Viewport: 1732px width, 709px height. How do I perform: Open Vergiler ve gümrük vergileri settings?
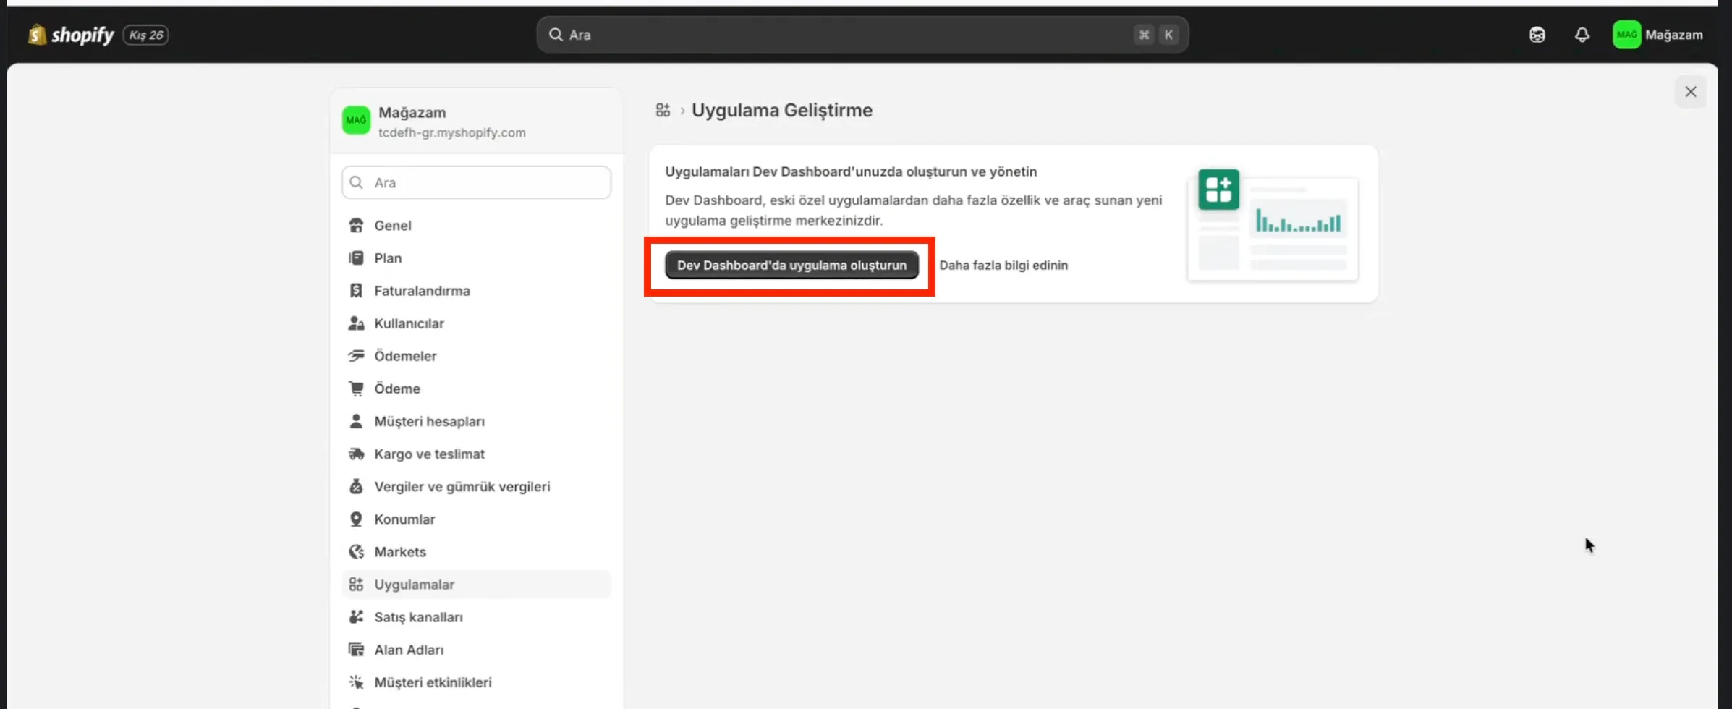[476, 486]
